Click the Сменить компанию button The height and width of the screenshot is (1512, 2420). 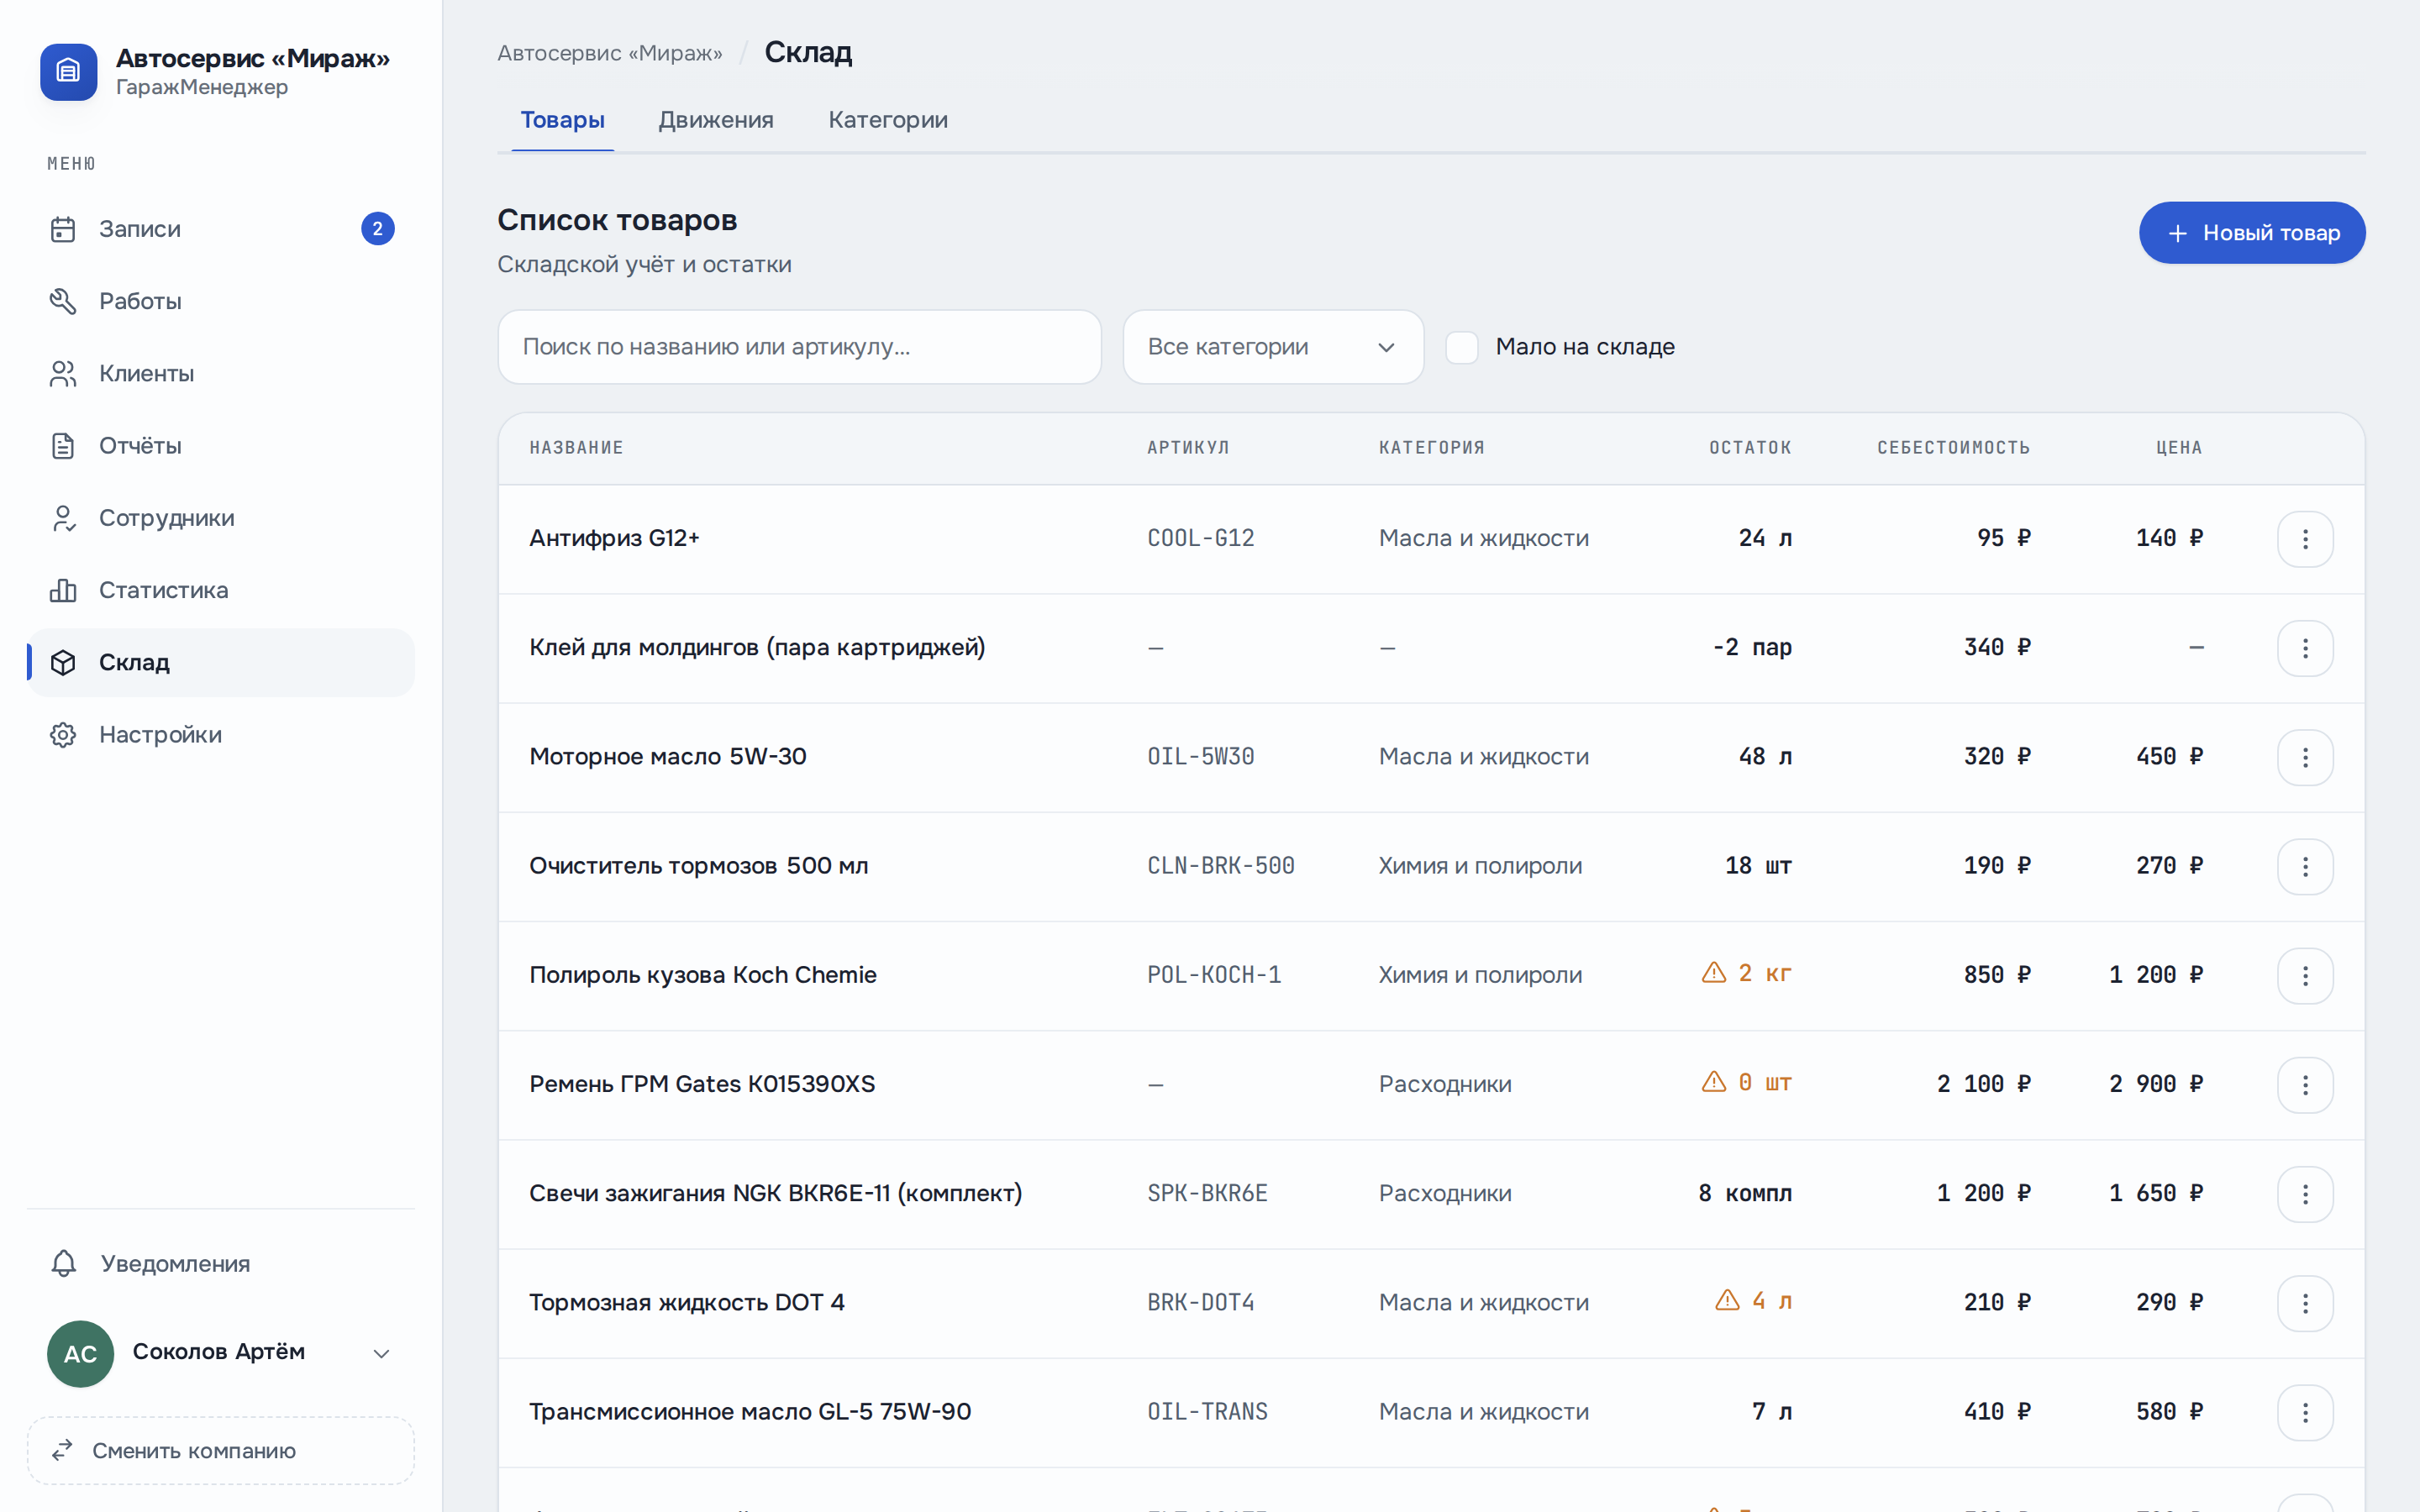tap(220, 1450)
